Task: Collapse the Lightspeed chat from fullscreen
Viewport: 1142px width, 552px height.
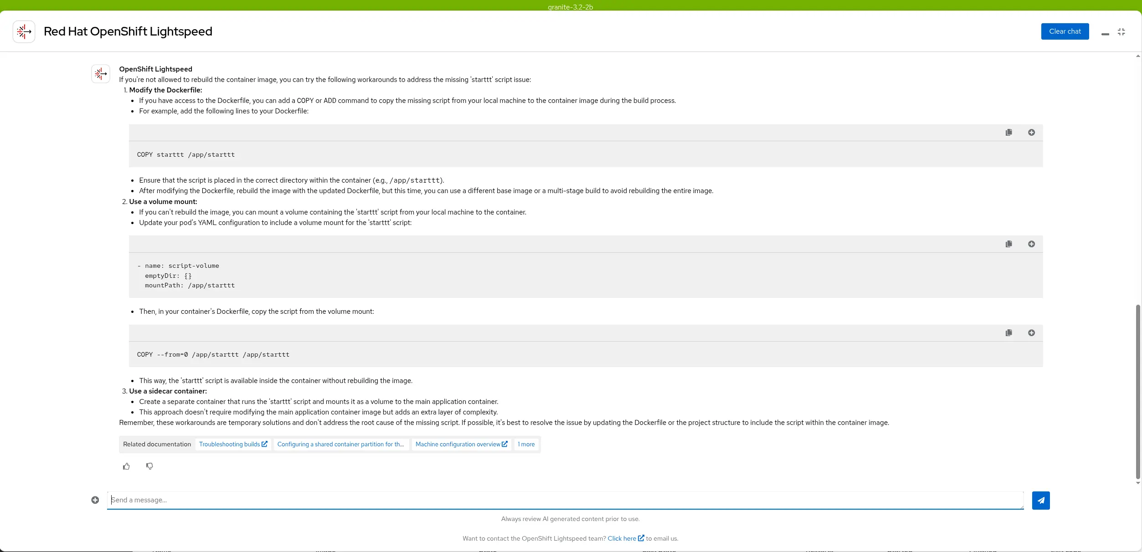Action: coord(1121,31)
